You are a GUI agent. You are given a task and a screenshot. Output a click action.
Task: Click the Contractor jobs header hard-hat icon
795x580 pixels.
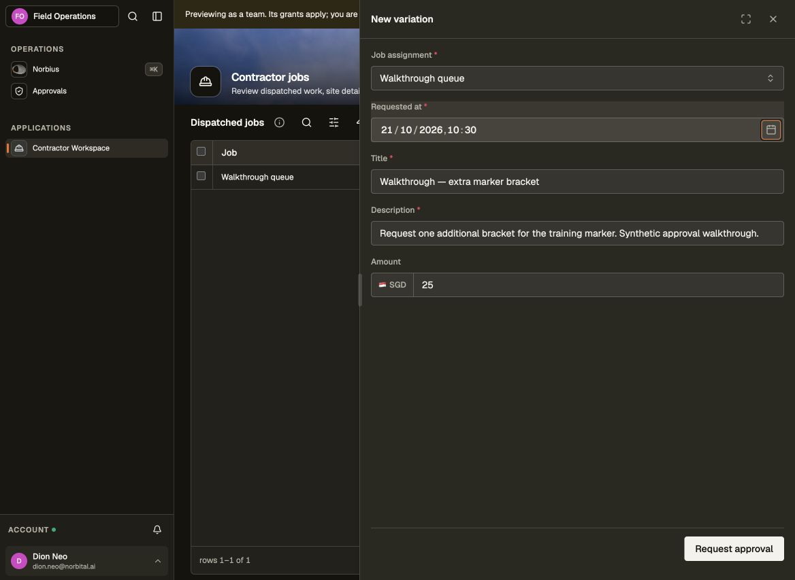coord(206,82)
